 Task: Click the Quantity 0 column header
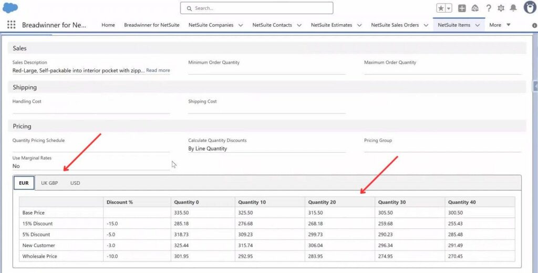pyautogui.click(x=203, y=202)
